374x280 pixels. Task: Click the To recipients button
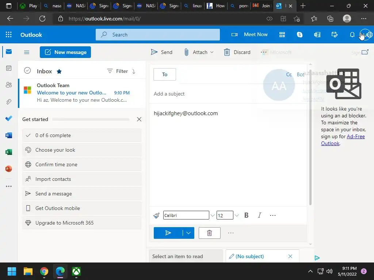point(165,74)
